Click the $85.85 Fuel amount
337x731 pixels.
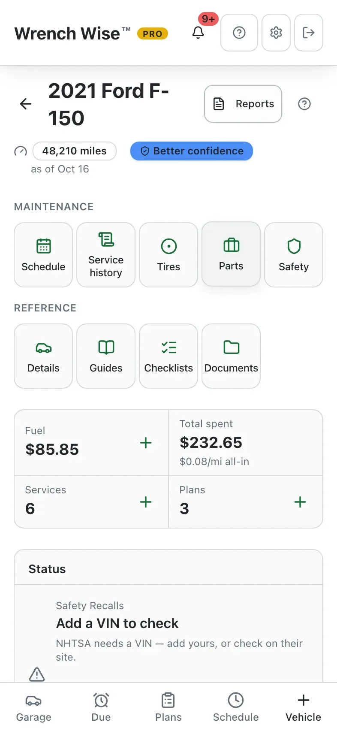(52, 450)
